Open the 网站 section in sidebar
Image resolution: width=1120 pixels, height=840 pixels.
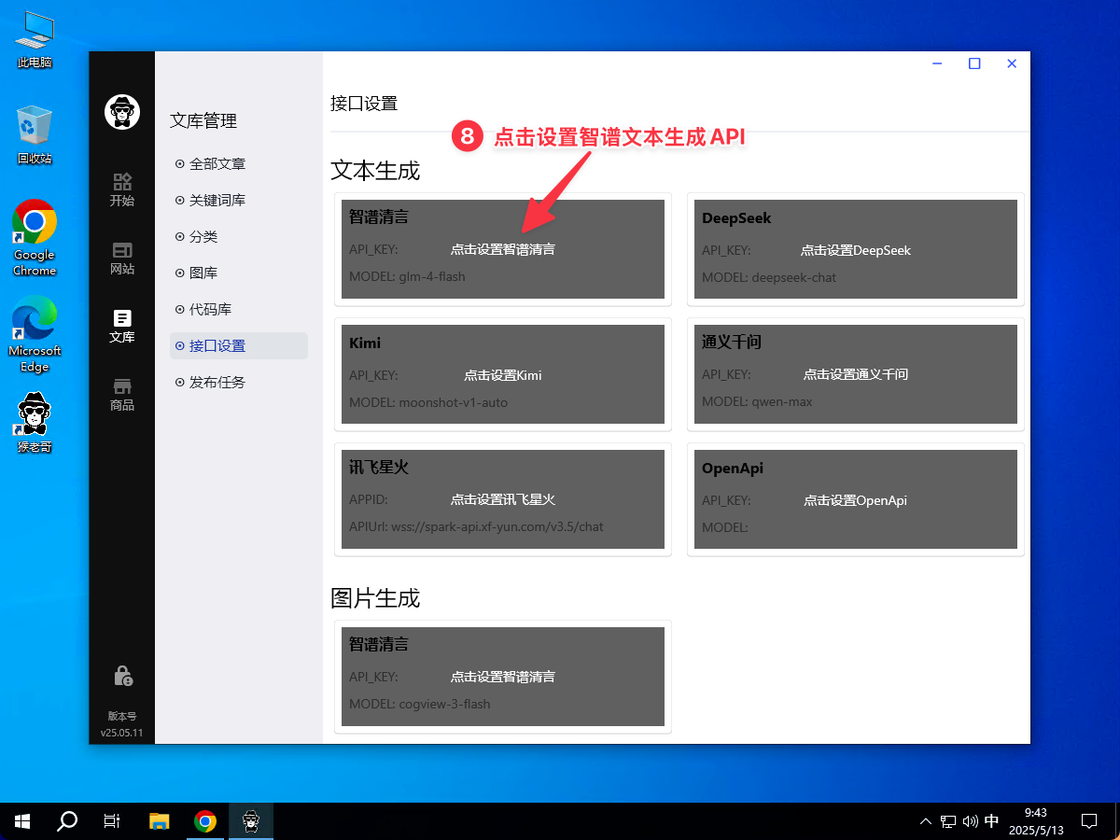121,259
